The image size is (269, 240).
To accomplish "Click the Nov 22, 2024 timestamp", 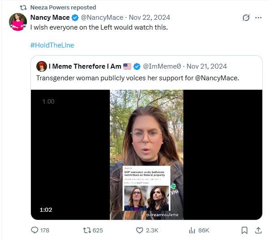I will pos(149,17).
